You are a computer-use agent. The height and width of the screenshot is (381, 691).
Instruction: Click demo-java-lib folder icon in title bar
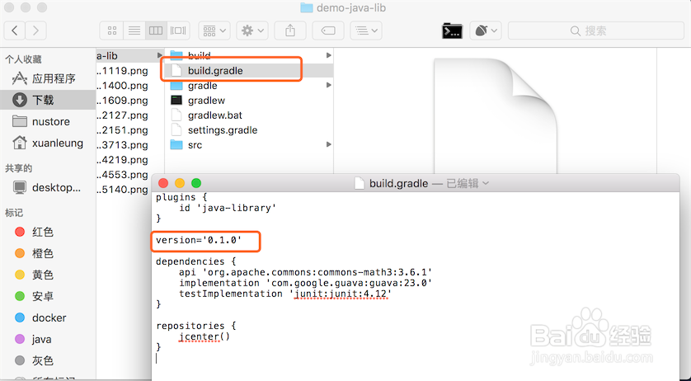tap(306, 8)
